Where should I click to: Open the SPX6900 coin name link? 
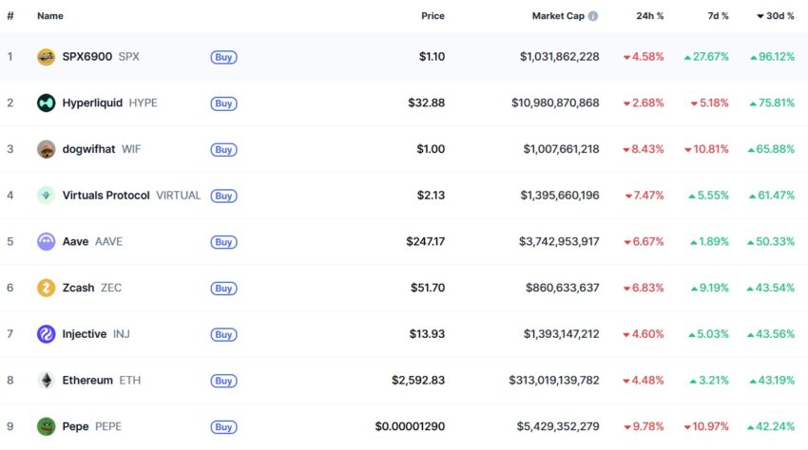(87, 57)
